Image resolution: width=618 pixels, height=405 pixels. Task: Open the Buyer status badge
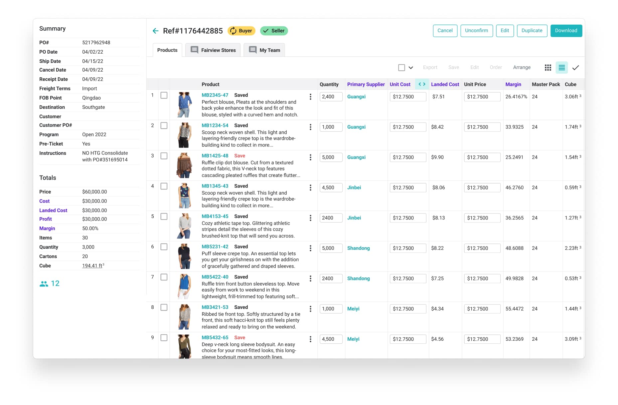[241, 31]
